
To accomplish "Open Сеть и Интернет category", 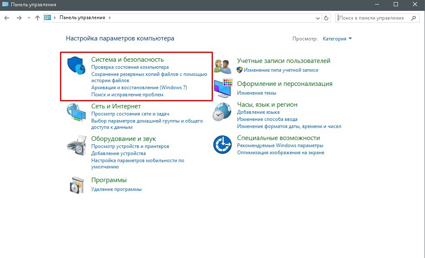I will coord(116,106).
